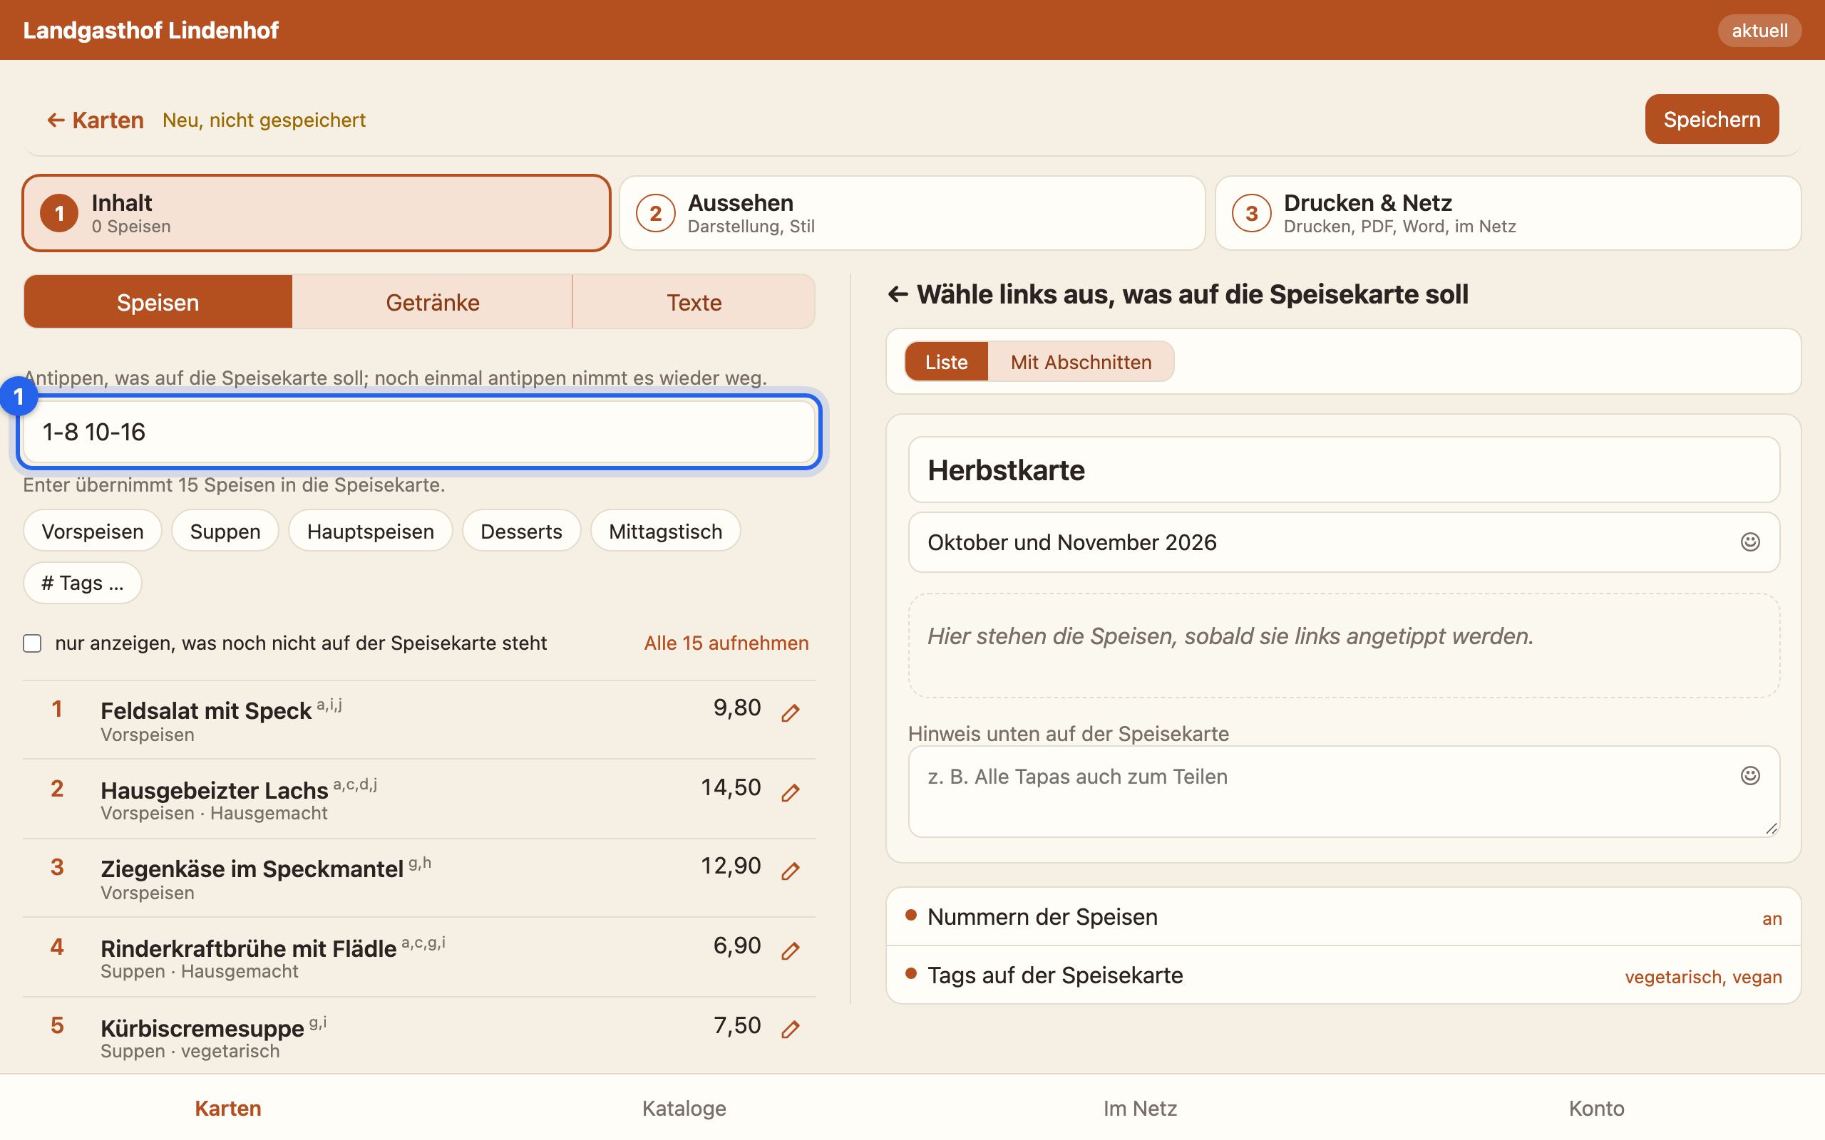Open emoji picker in the subtitle field
1825x1140 pixels.
(1749, 542)
